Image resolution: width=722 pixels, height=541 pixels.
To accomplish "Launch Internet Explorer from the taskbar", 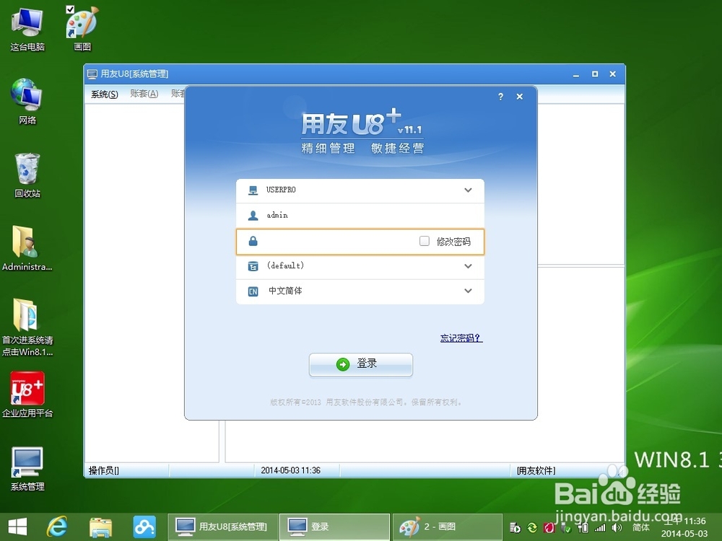I will pyautogui.click(x=58, y=527).
